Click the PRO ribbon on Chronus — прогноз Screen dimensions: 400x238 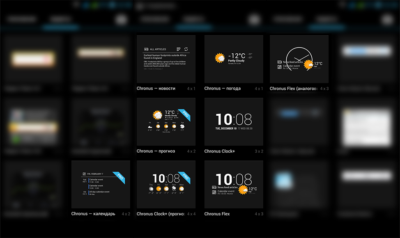[x=185, y=114]
